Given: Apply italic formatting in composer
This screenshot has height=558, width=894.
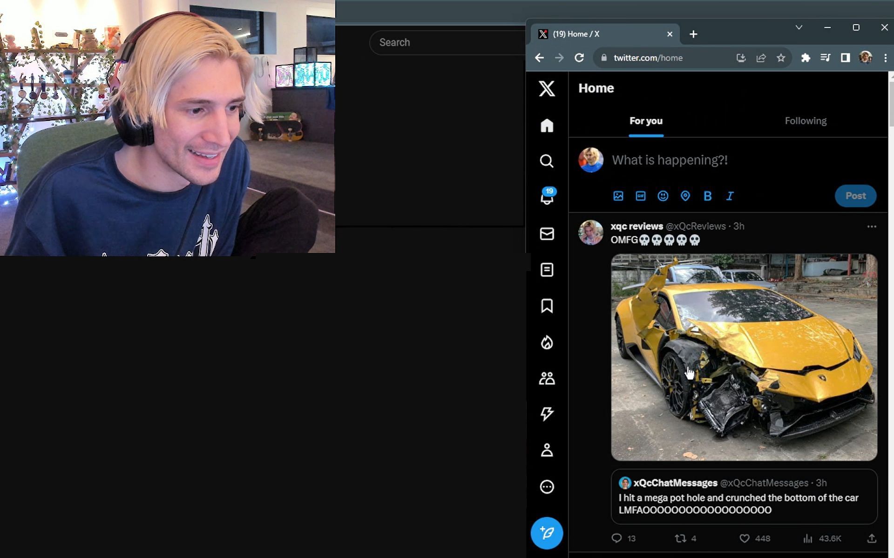Looking at the screenshot, I should click(x=730, y=196).
